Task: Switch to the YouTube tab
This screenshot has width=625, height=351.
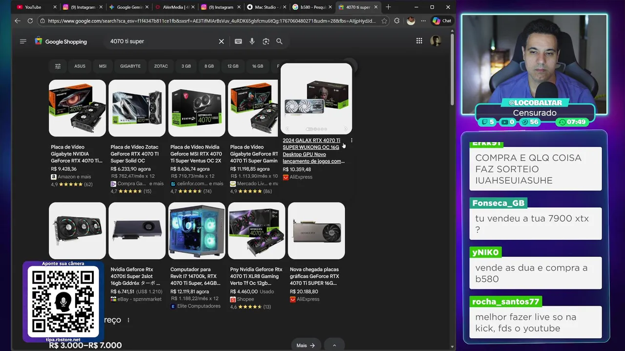Action: coord(33,7)
